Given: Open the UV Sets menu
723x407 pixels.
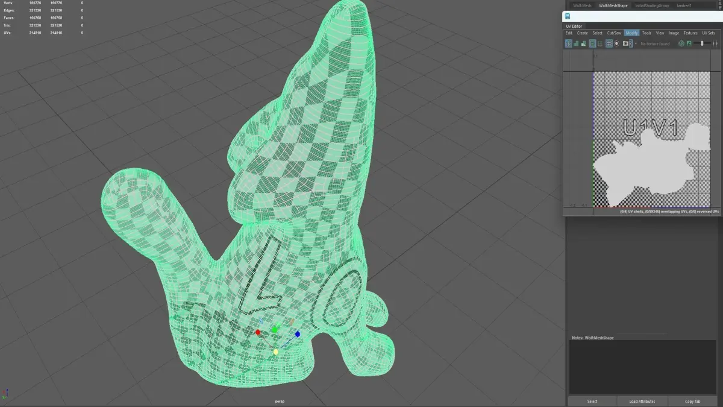Looking at the screenshot, I should (x=708, y=33).
